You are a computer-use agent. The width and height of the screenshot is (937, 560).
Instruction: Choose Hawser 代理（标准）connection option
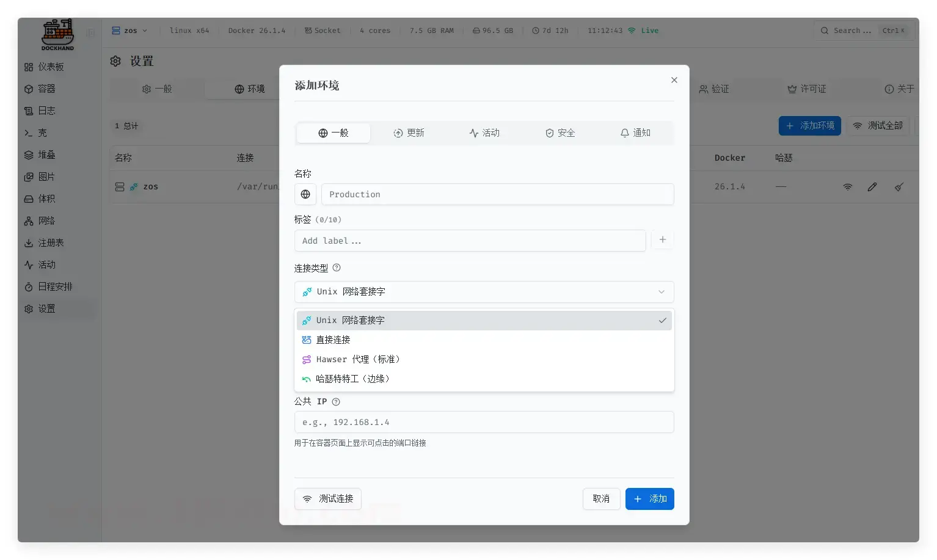(x=358, y=359)
